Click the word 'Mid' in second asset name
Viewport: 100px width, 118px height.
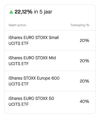(52, 58)
